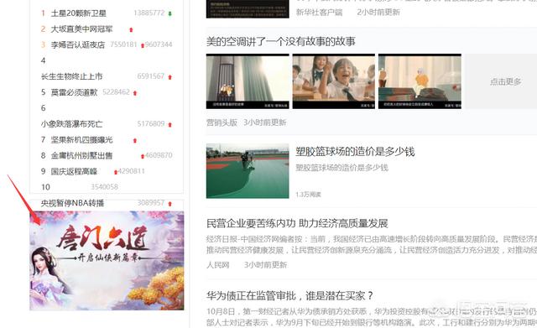Open trending topic 长生生物终止上市

[71, 76]
